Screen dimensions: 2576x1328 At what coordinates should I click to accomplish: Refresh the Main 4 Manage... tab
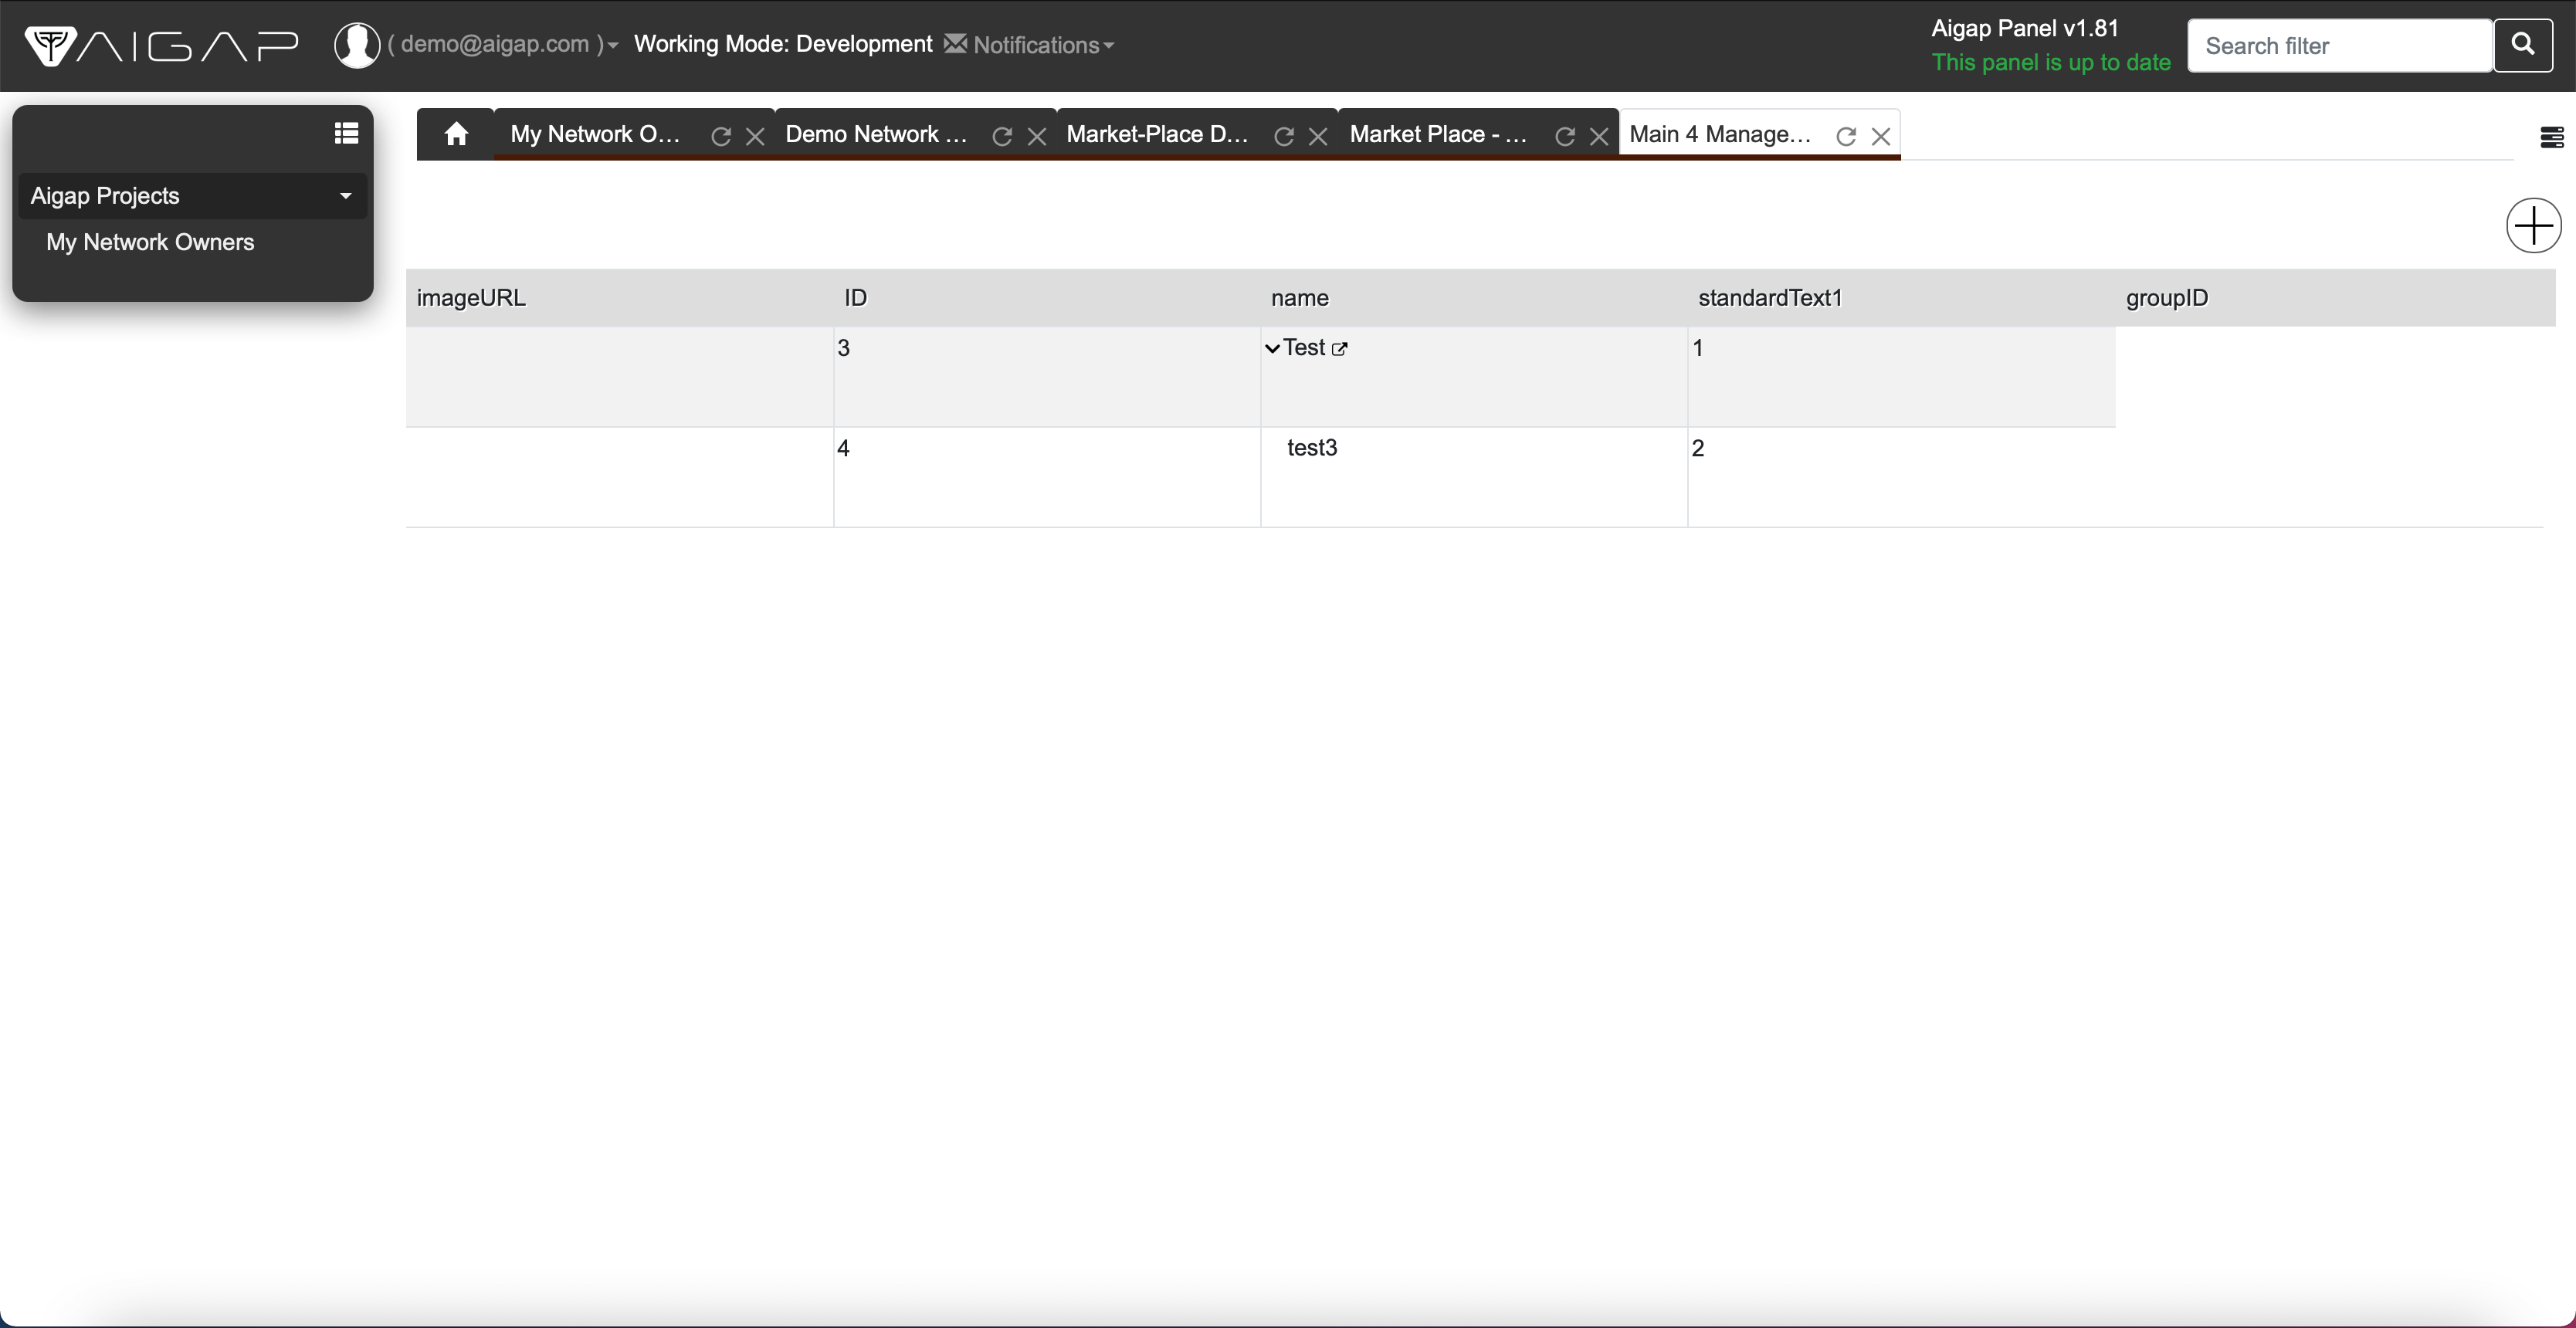coord(1845,136)
